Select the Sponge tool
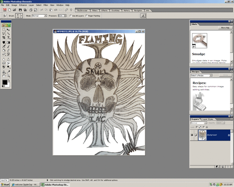Screen dimensions: 234x187 tap(4, 63)
